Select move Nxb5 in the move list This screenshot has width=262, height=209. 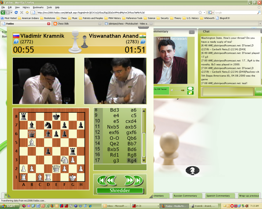click(113, 127)
